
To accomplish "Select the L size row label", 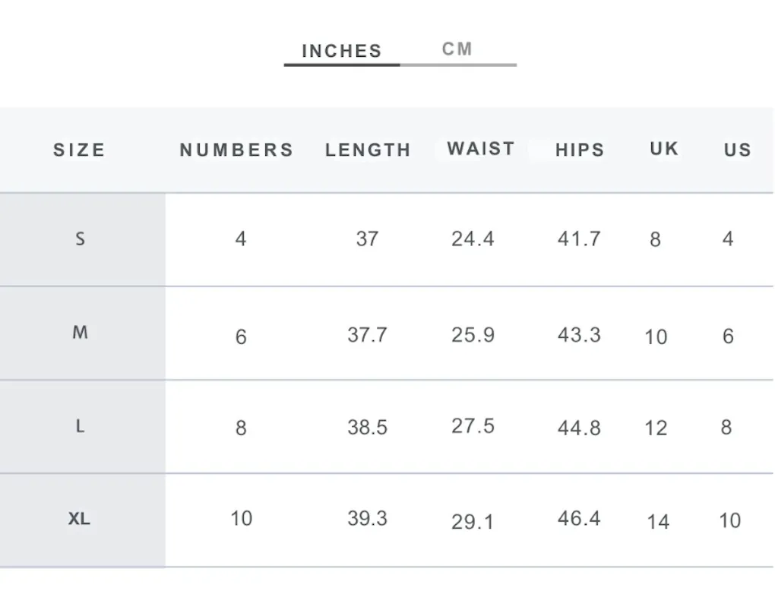I will click(x=80, y=426).
